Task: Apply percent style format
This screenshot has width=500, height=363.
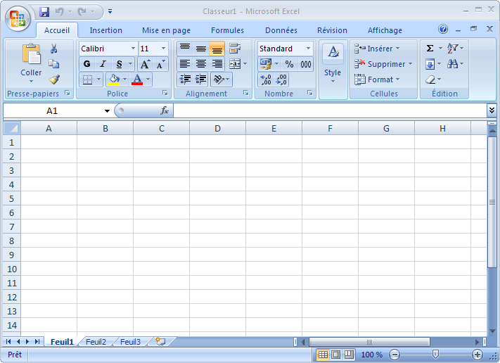Action: tap(289, 64)
